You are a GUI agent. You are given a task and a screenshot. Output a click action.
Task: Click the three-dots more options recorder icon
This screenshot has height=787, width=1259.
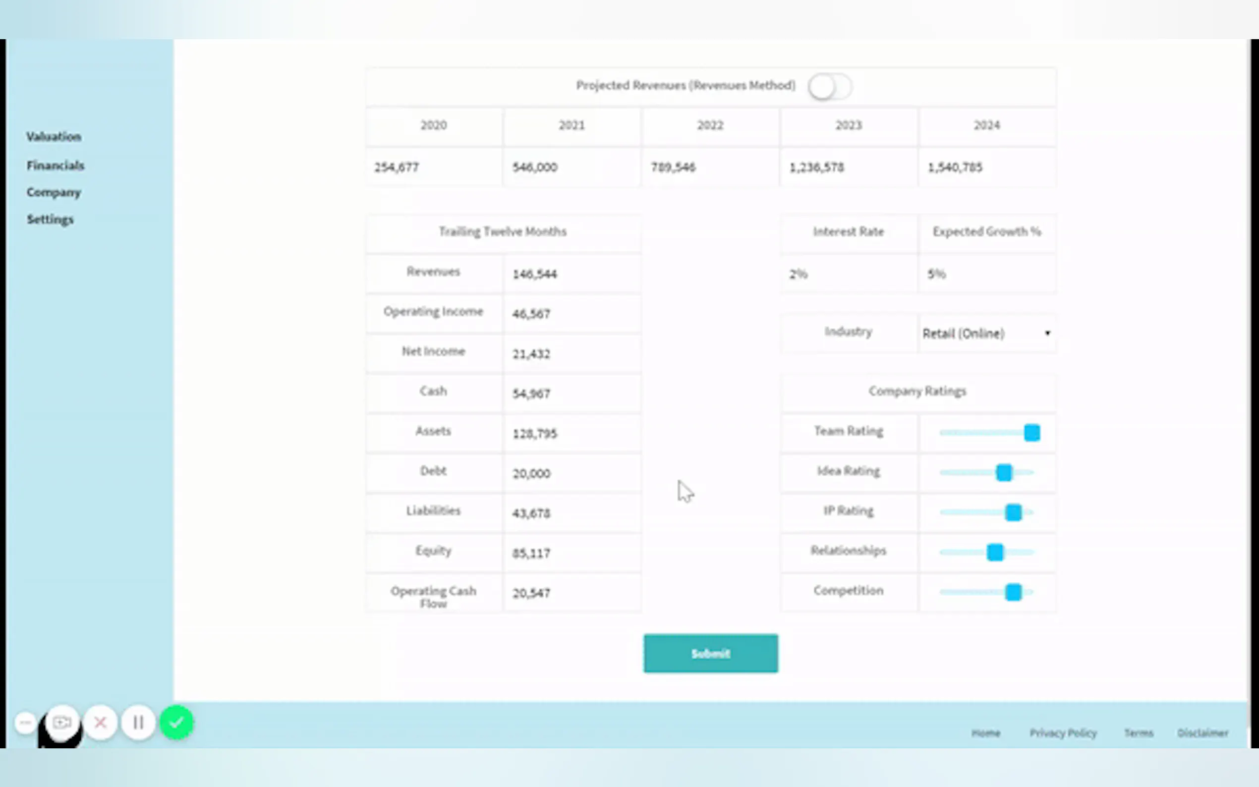tap(25, 723)
